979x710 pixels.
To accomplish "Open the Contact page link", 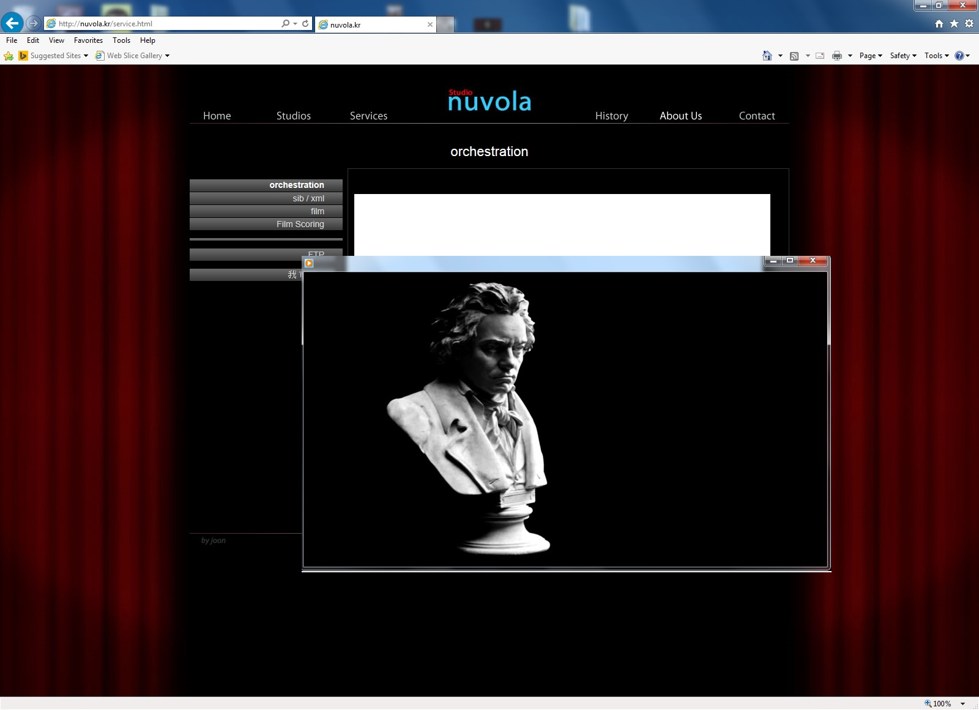I will click(x=757, y=116).
